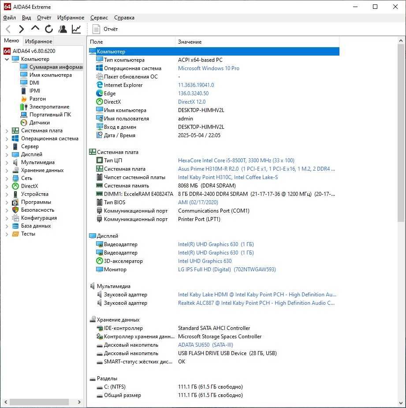Open the user profile toolbar icon
Viewport: 406px width, 408px height.
click(63, 29)
